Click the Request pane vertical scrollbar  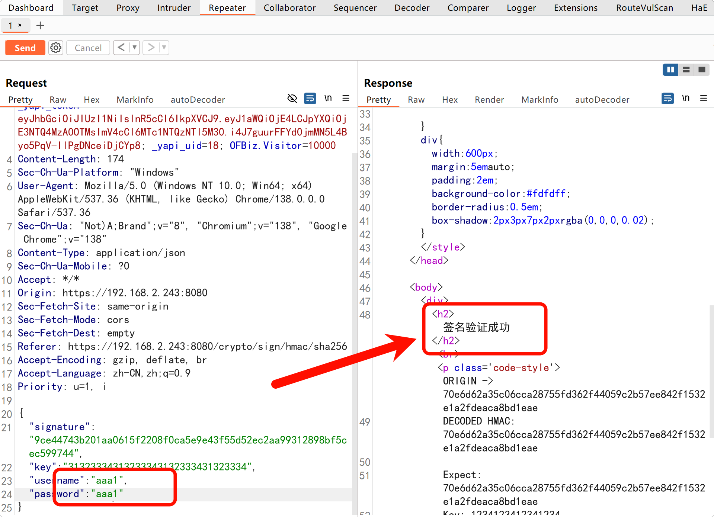pyautogui.click(x=354, y=298)
